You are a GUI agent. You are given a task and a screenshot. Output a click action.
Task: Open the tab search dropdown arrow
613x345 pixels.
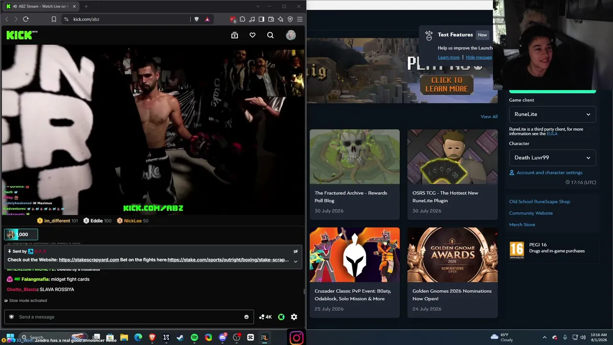[x=258, y=6]
